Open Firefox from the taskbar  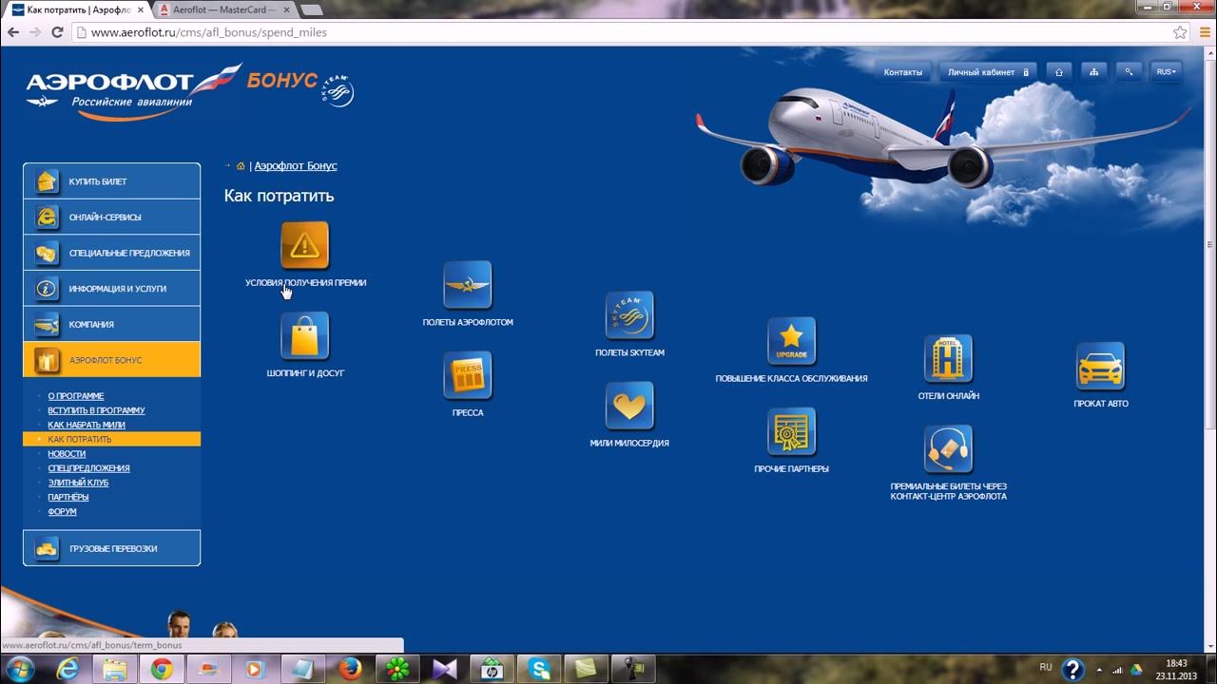coord(351,669)
